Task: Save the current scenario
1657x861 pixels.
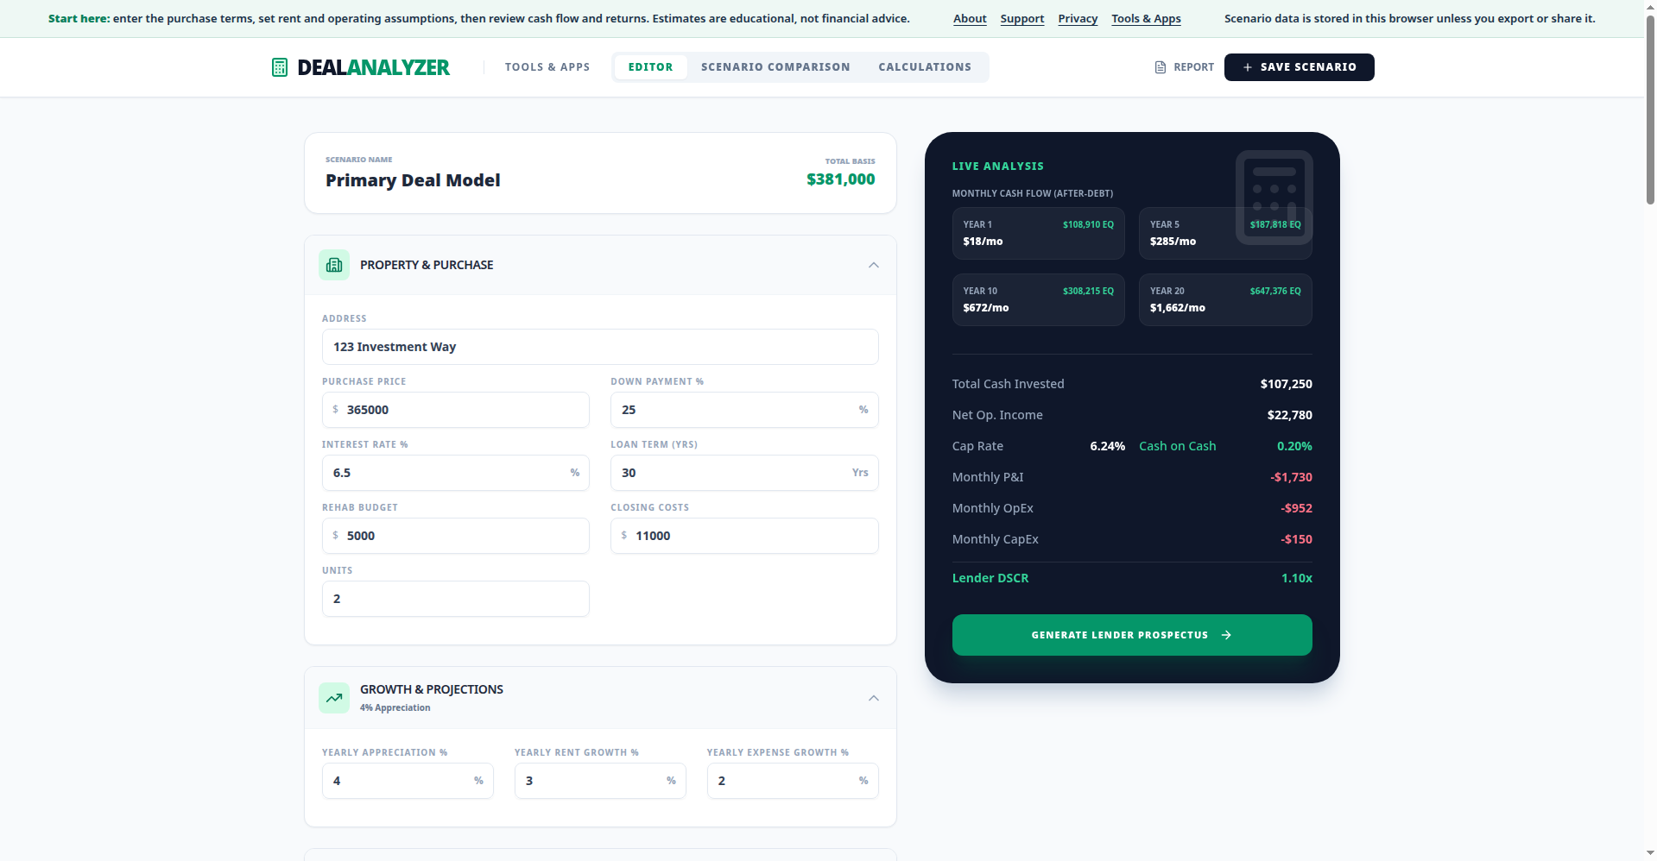Action: coord(1300,67)
